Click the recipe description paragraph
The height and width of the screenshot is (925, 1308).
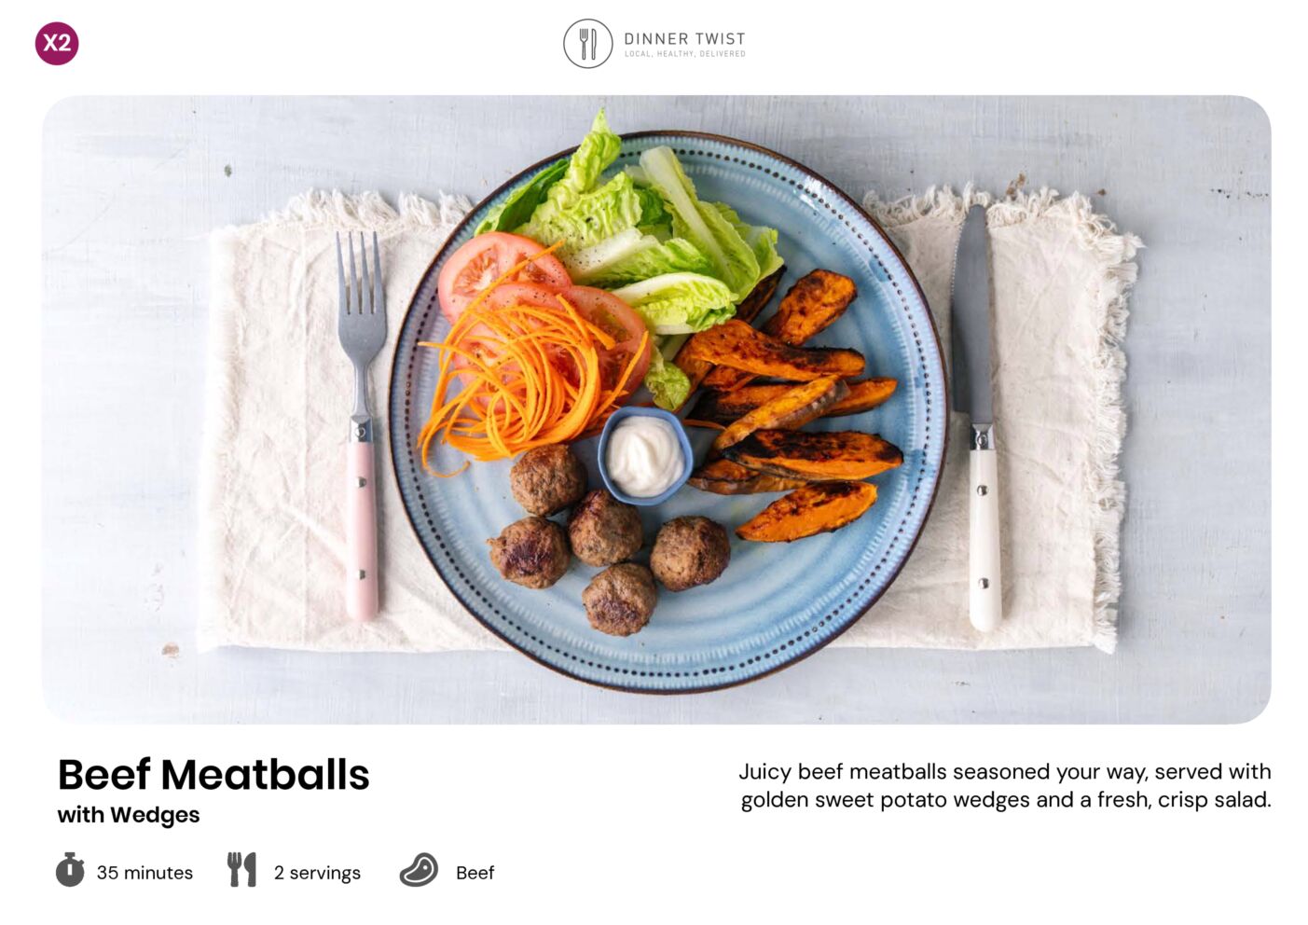tap(1005, 785)
